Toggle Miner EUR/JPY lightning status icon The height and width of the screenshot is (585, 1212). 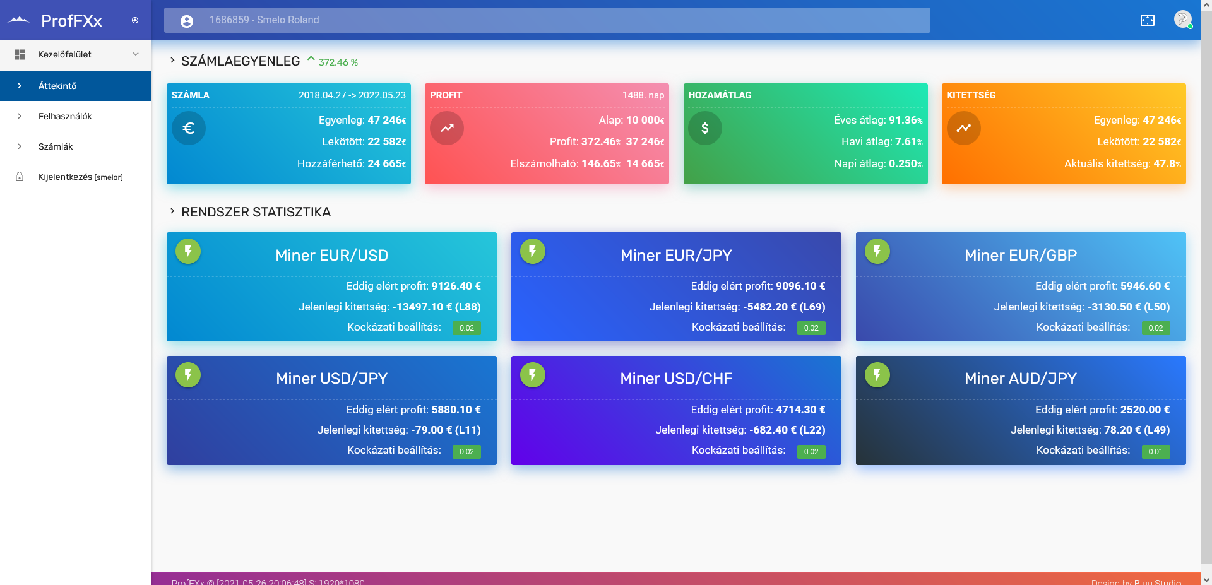(x=533, y=251)
